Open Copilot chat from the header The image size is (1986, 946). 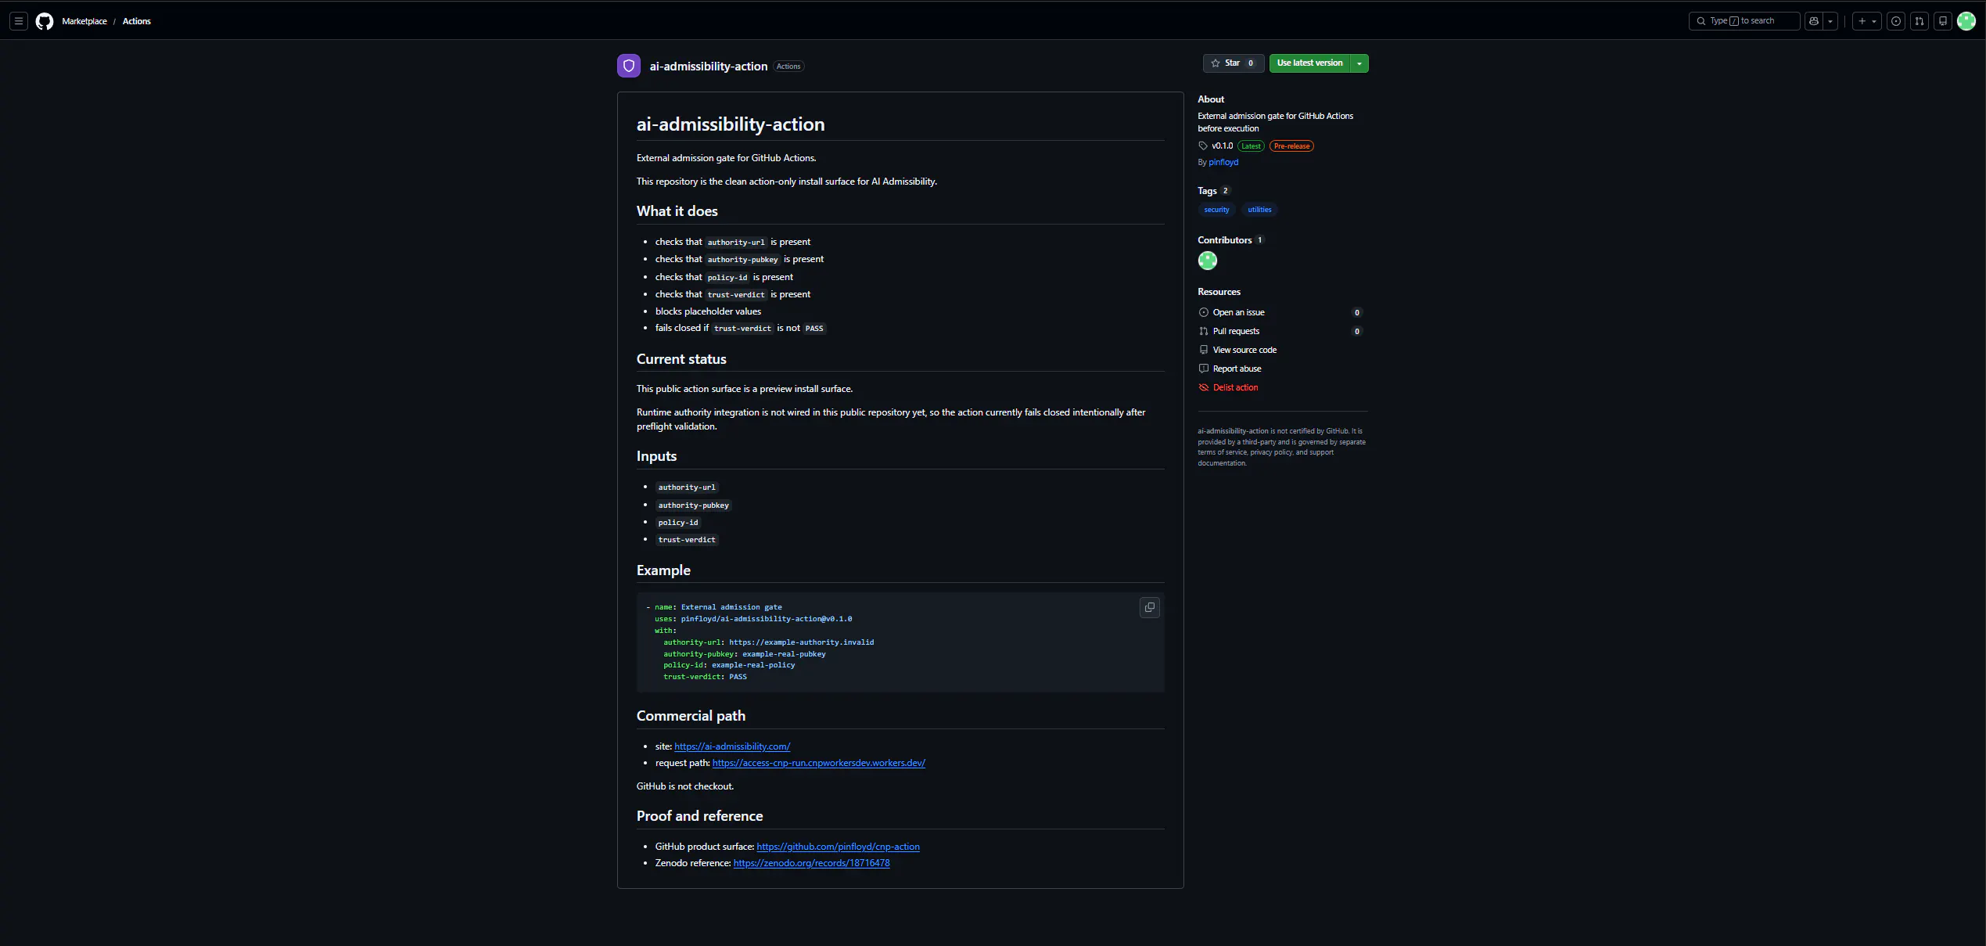click(x=1814, y=21)
